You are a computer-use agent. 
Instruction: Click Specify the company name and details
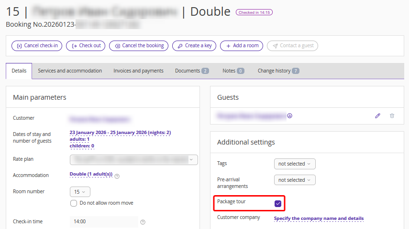[x=319, y=219]
